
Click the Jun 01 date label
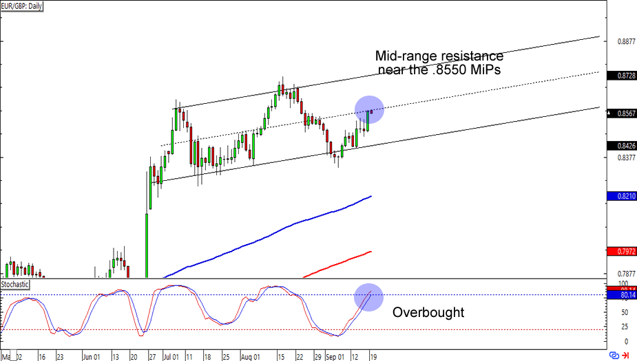tap(92, 357)
